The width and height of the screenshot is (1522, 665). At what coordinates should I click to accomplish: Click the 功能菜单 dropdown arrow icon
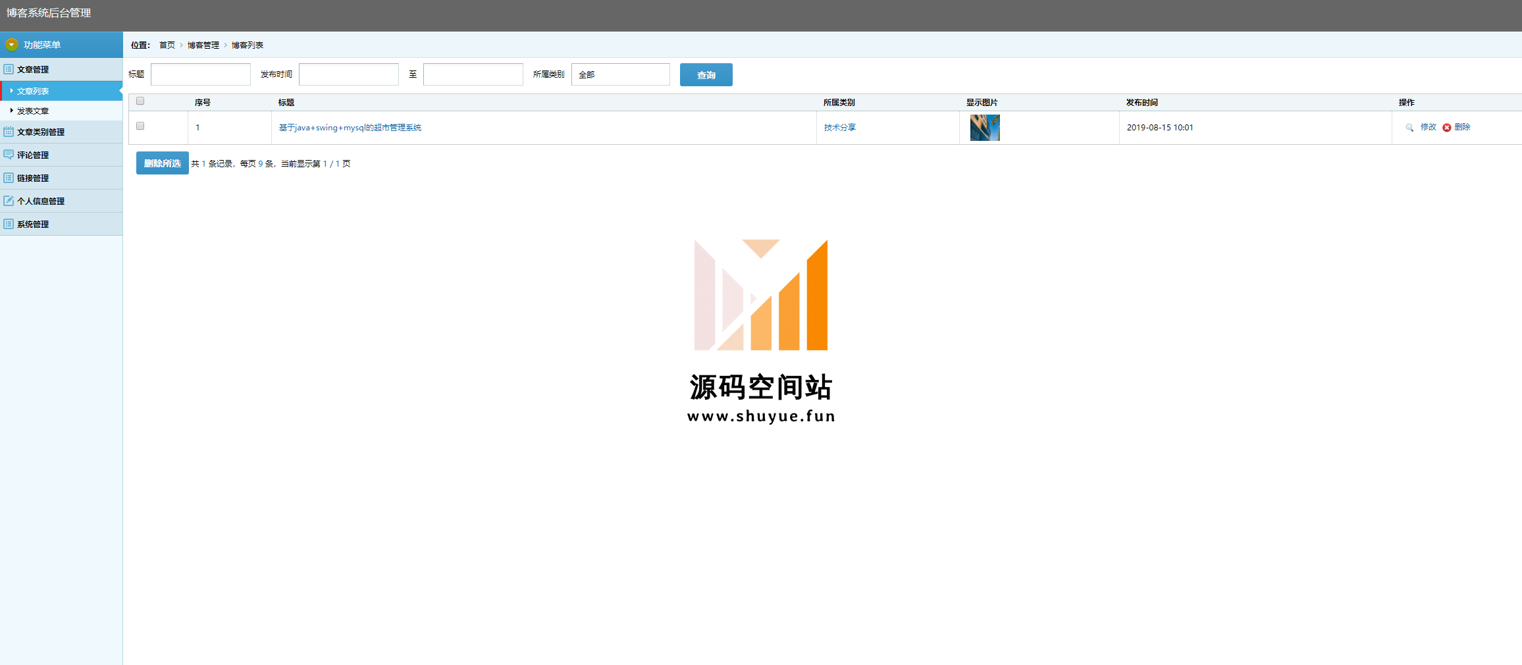(x=11, y=45)
